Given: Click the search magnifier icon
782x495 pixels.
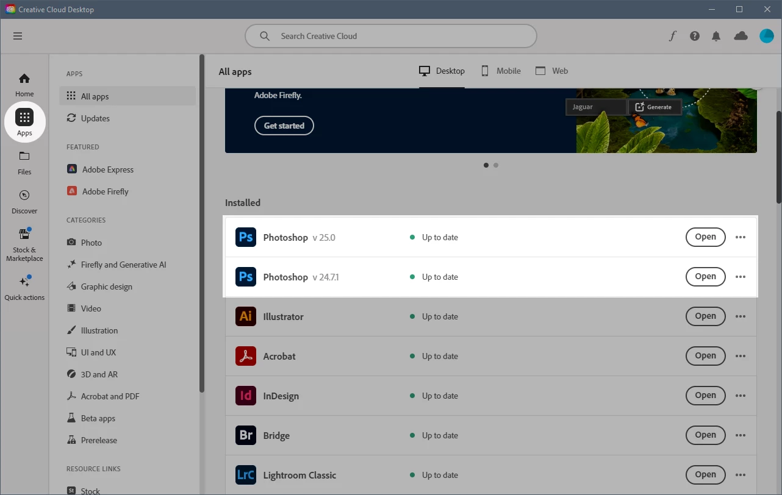Looking at the screenshot, I should pos(265,36).
